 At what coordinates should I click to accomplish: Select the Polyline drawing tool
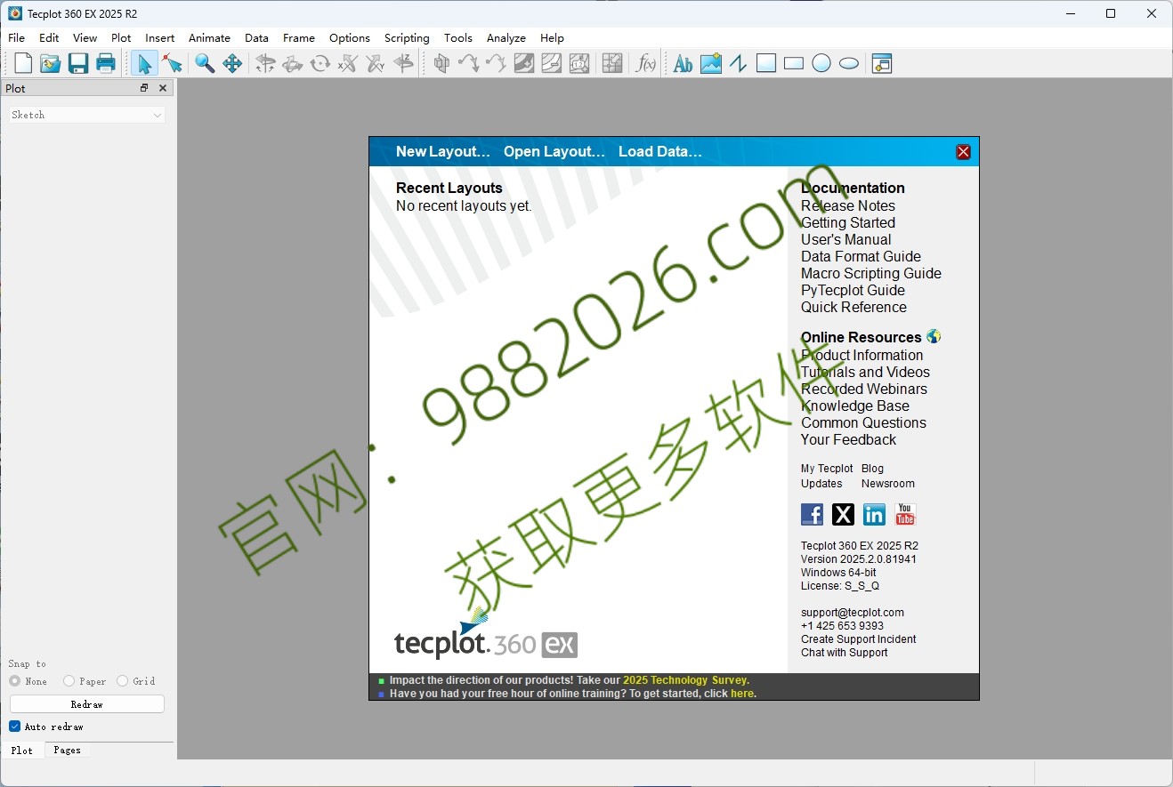tap(738, 63)
